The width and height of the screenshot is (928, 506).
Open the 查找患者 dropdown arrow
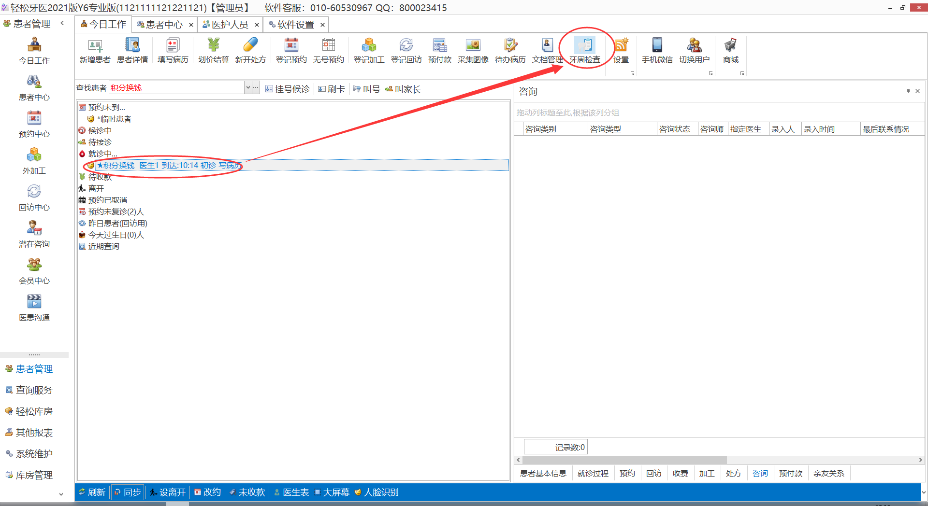pyautogui.click(x=248, y=87)
